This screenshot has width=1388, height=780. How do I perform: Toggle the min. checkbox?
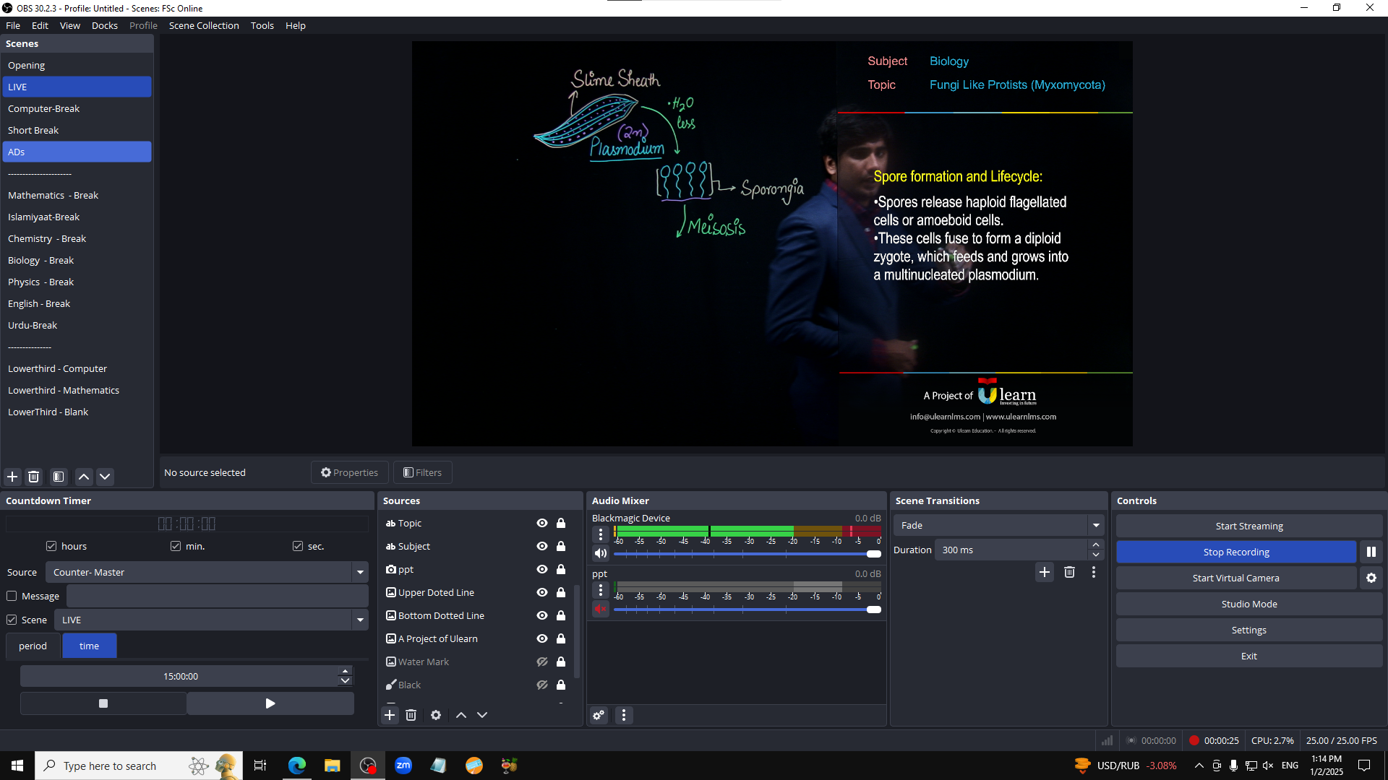176,546
